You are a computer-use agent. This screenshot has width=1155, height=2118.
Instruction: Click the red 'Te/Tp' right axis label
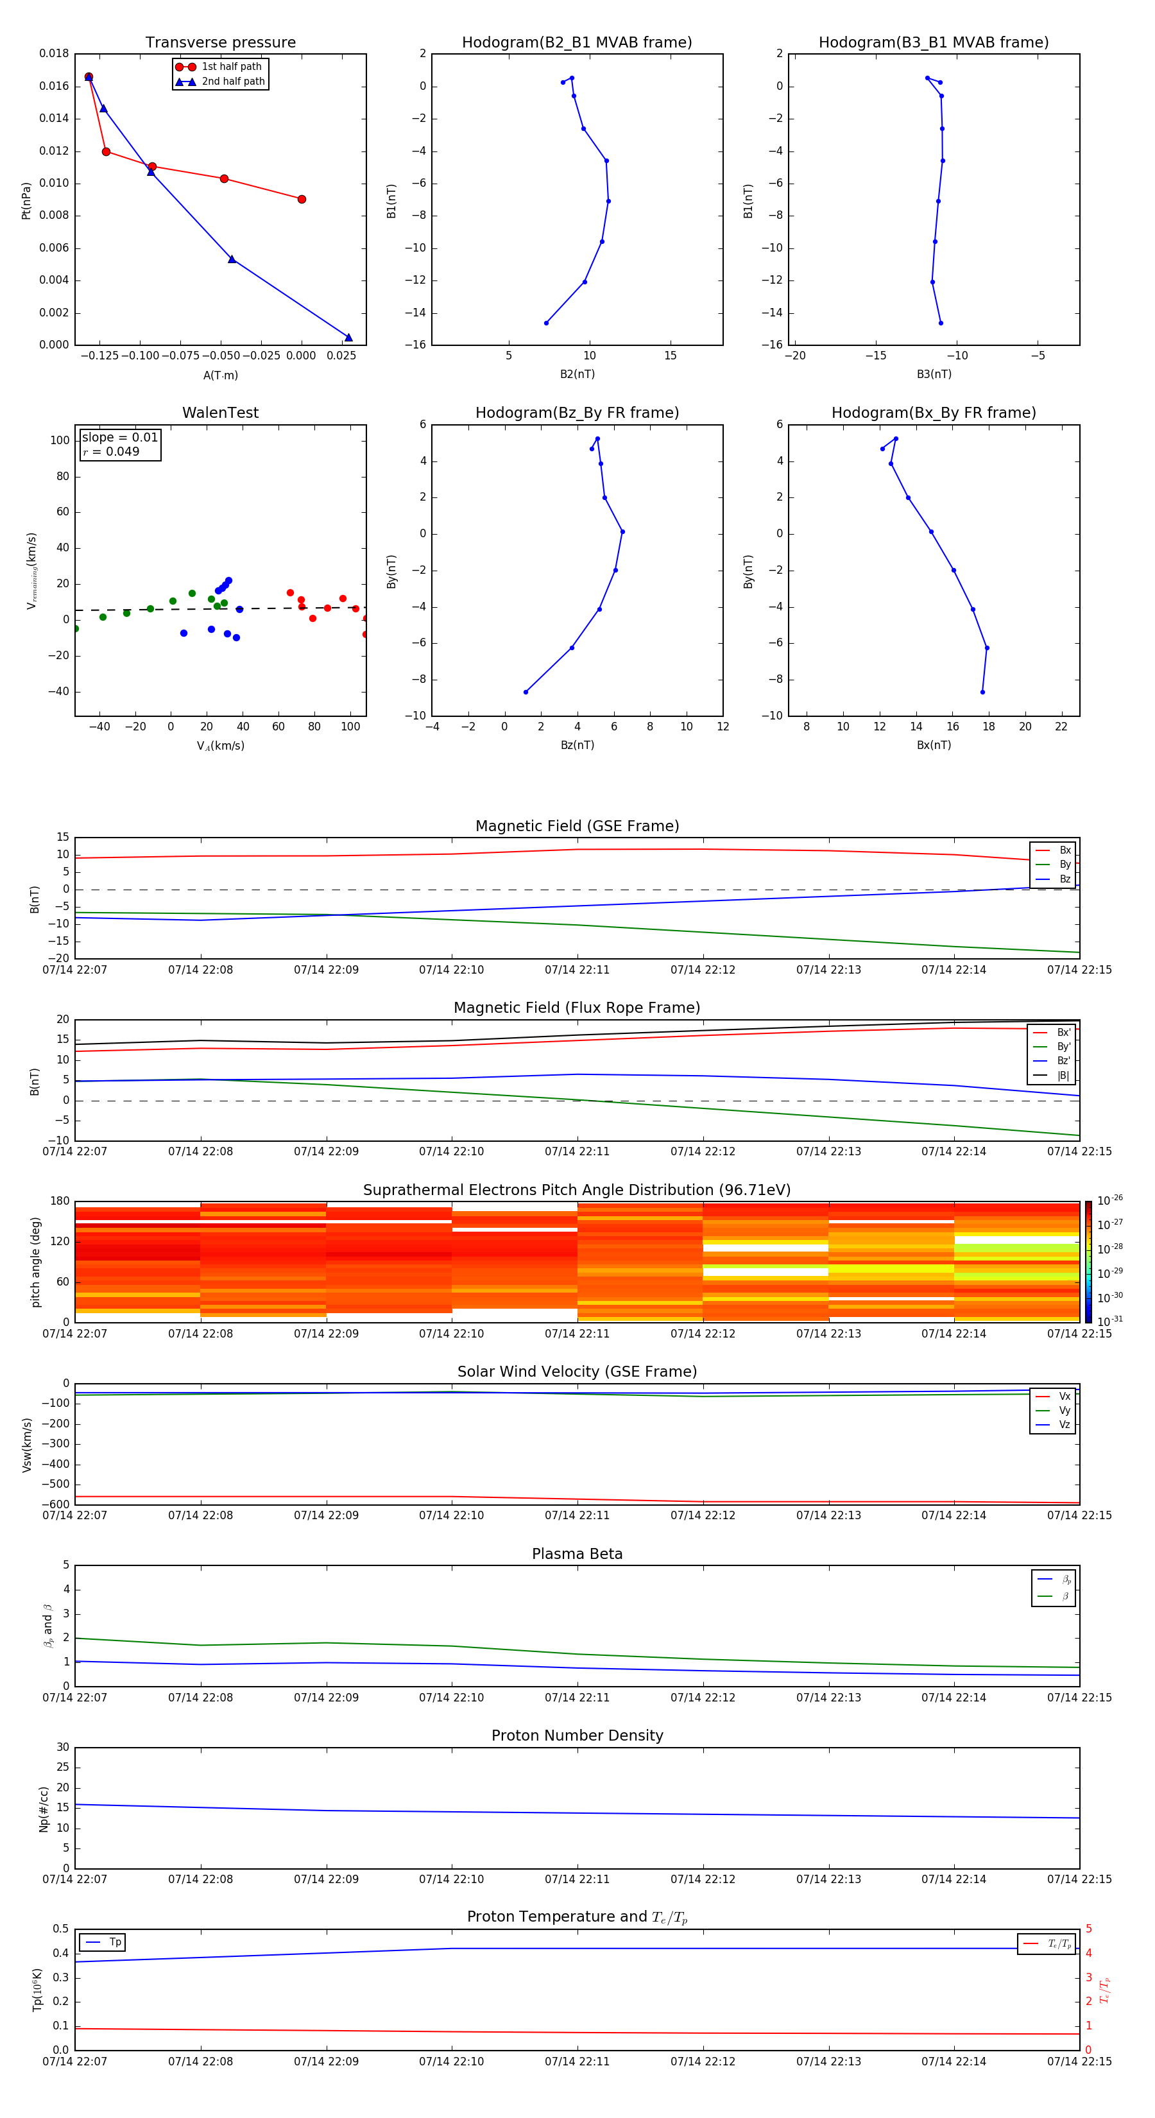1104,1990
